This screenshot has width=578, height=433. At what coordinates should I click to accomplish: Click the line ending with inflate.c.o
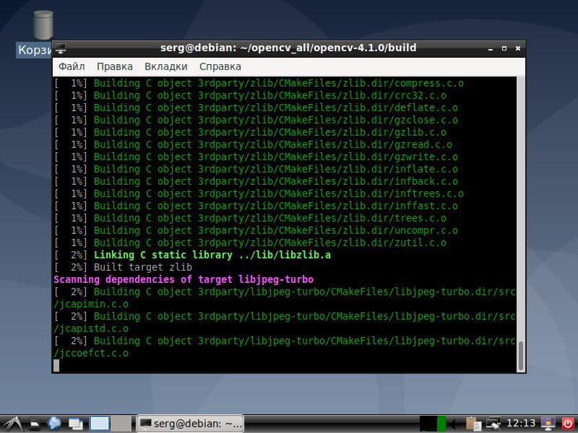tap(256, 169)
